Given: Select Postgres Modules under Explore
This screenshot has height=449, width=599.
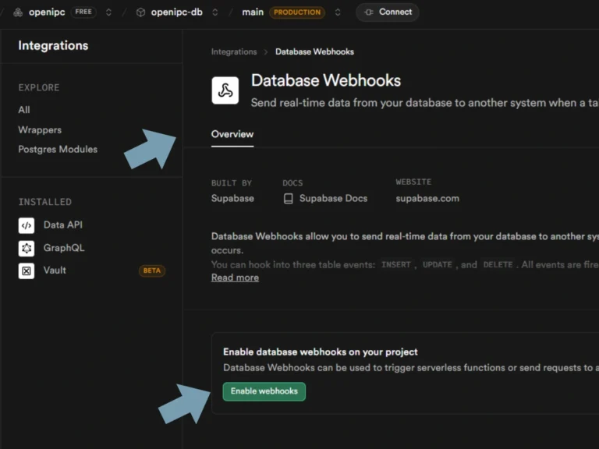Looking at the screenshot, I should 58,150.
